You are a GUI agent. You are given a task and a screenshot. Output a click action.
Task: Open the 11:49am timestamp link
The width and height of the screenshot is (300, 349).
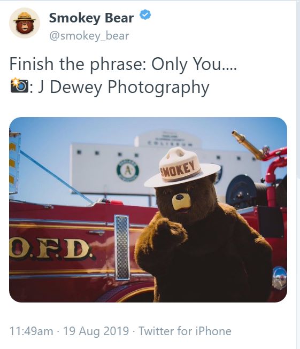click(31, 331)
